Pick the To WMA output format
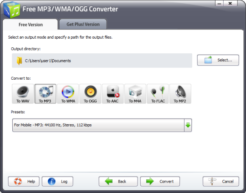The width and height of the screenshot is (246, 193). [x=68, y=94]
